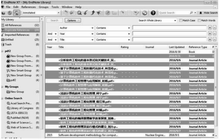
Task: Open the Tools menu
Action: [x=55, y=7]
